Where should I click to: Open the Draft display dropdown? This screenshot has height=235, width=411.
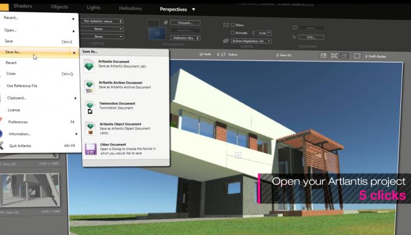(x=375, y=56)
